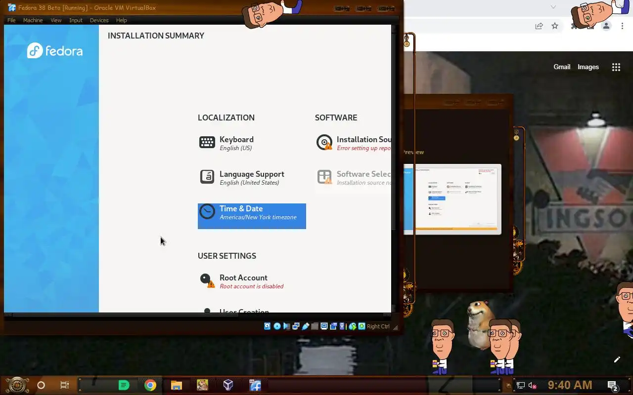Viewport: 633px width, 395px height.
Task: Share the page in Chrome toolbar
Action: tap(539, 26)
